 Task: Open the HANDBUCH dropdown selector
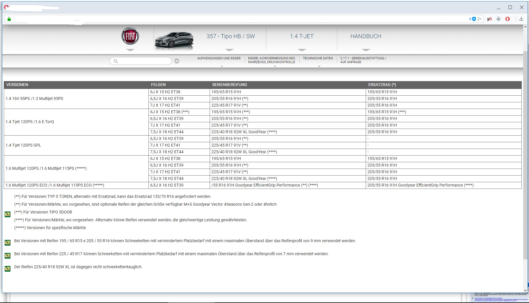[x=366, y=36]
